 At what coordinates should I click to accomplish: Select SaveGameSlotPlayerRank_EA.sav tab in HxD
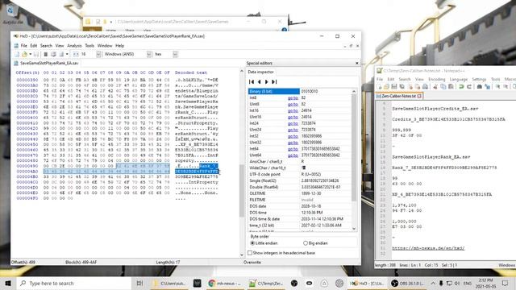click(47, 63)
